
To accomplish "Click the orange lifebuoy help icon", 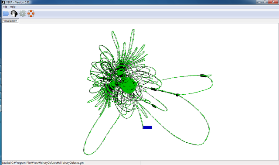I will [x=31, y=14].
